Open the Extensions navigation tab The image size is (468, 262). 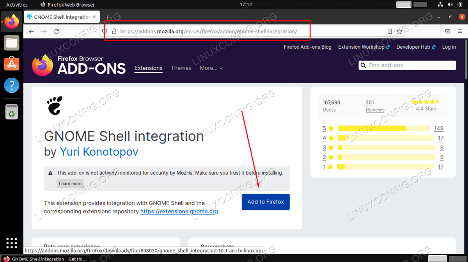click(x=148, y=68)
